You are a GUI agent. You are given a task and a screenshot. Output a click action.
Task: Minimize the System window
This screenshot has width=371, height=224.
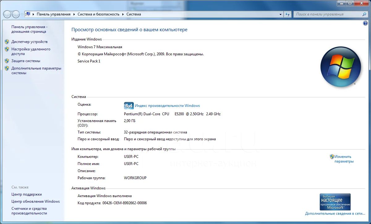341,3
